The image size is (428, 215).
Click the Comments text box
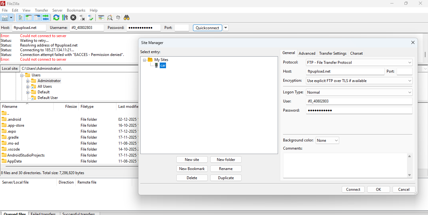tap(345, 165)
